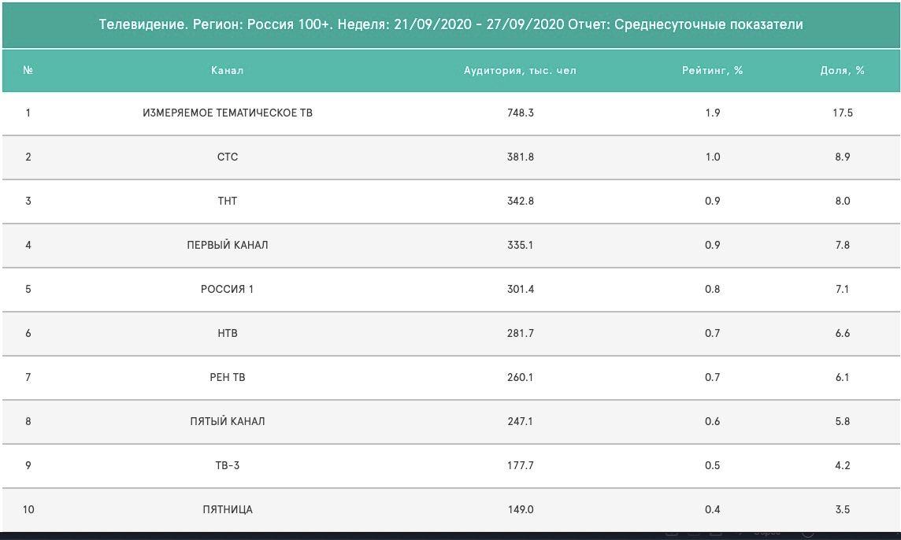Click the rating value "0.8"
This screenshot has width=901, height=540.
(713, 289)
